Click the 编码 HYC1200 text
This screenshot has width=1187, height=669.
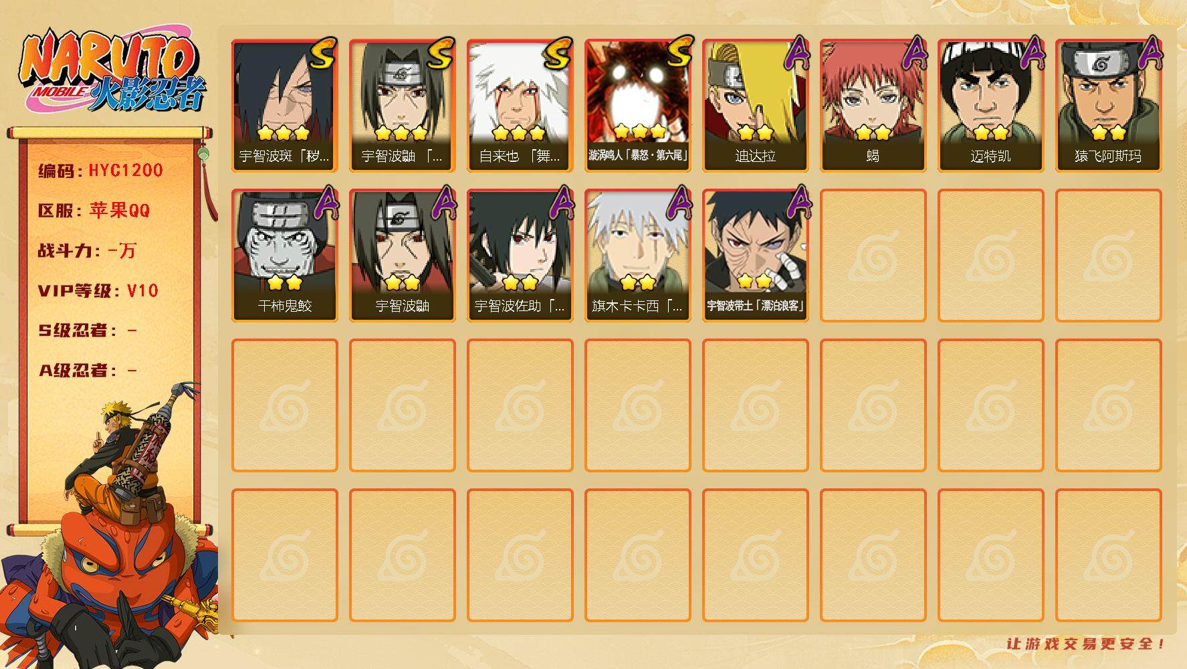100,171
